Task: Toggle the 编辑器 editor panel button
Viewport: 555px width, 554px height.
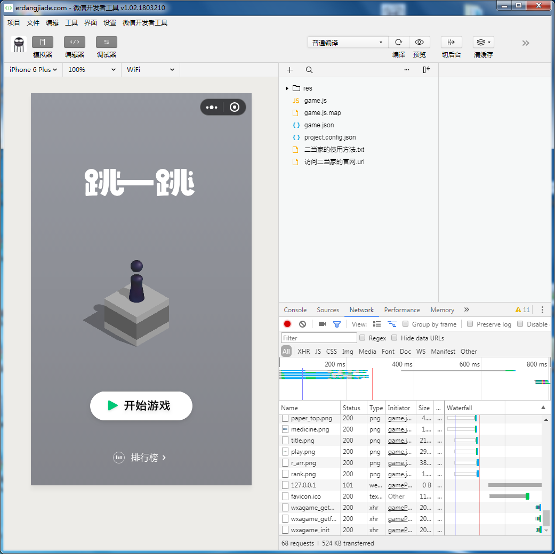Action: pyautogui.click(x=74, y=42)
